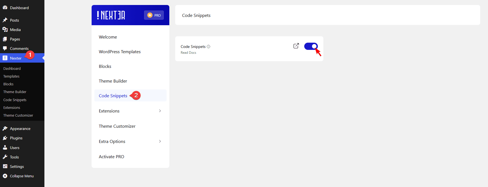
Task: Open the Appearance brush icon
Action: 5,128
